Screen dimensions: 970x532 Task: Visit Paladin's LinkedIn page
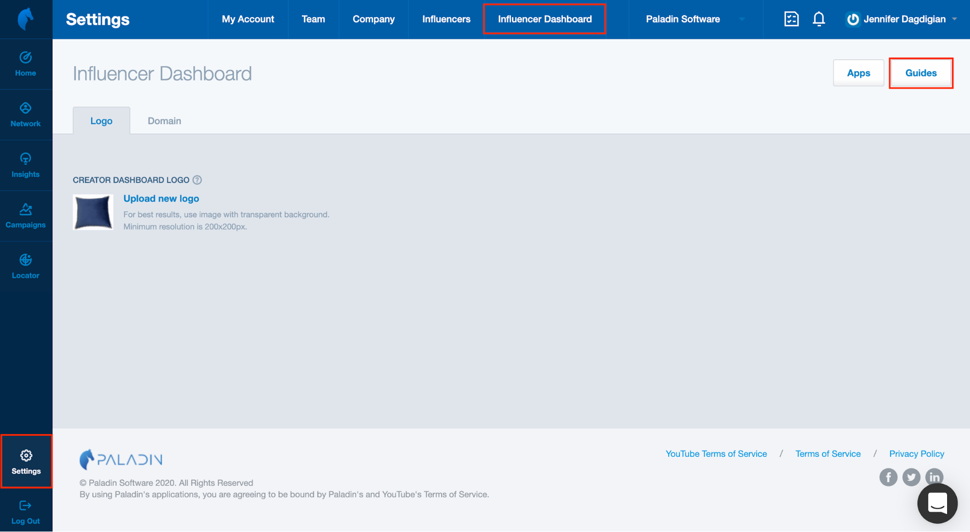coord(934,477)
